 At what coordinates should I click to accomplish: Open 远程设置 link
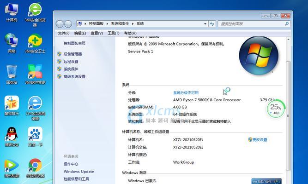click(71, 62)
